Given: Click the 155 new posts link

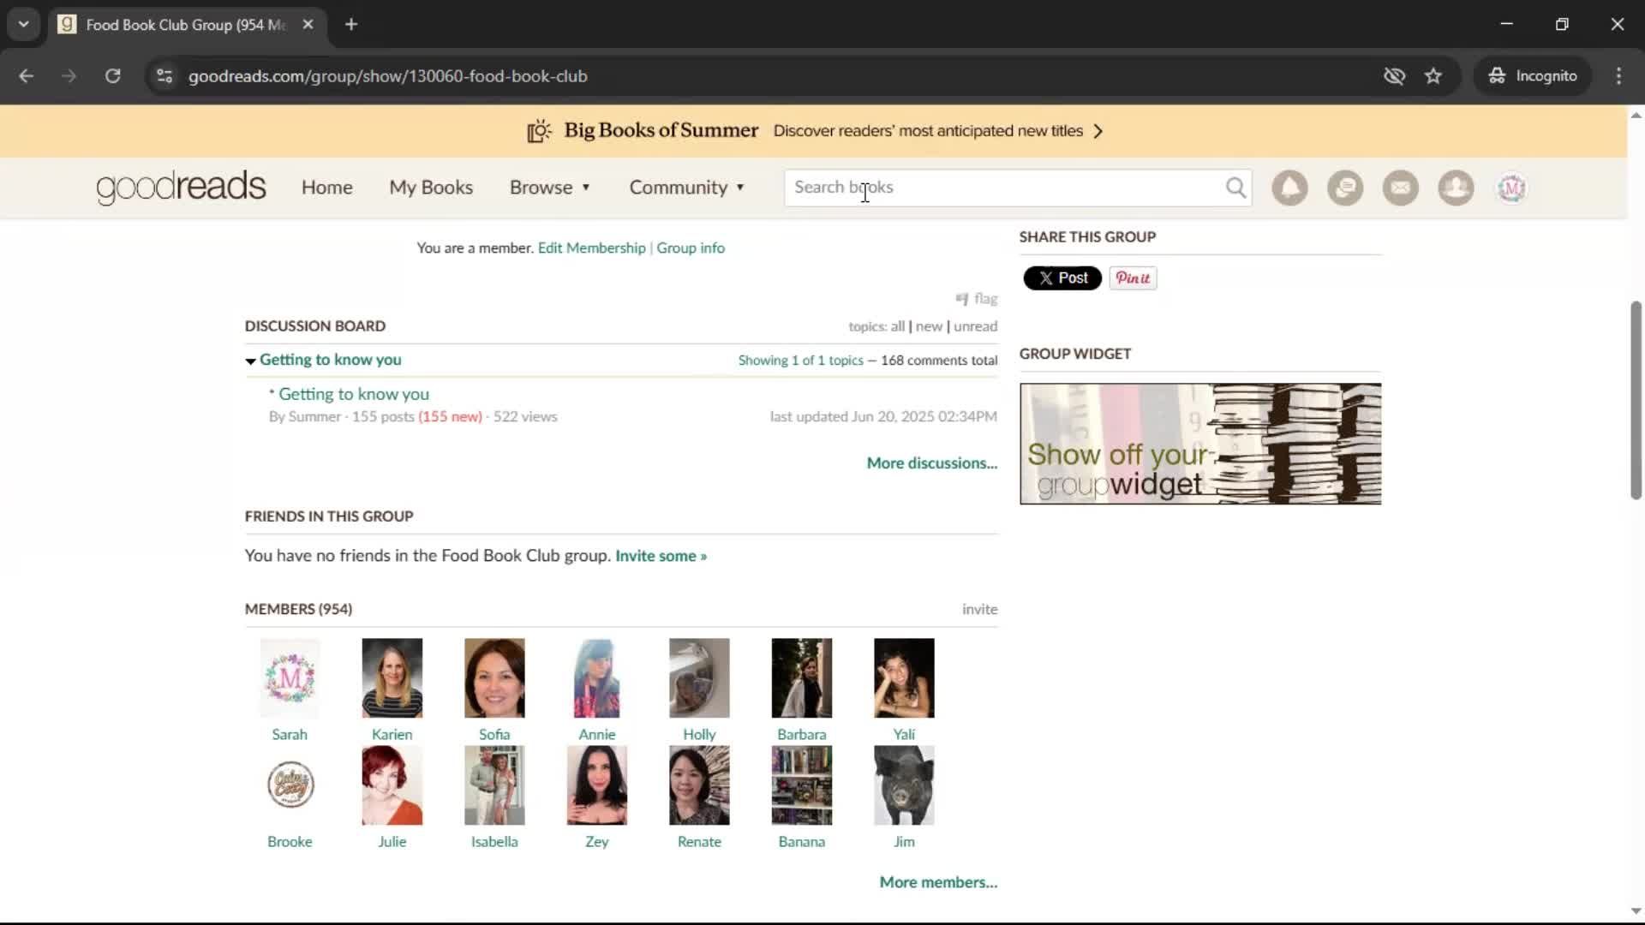Looking at the screenshot, I should 450,416.
